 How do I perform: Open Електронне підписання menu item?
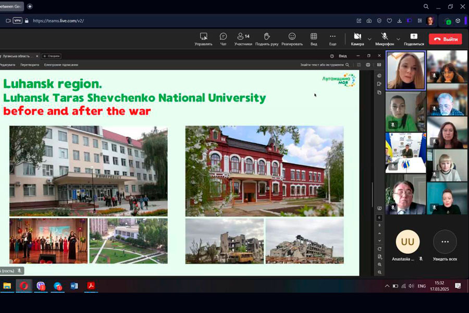pos(61,65)
